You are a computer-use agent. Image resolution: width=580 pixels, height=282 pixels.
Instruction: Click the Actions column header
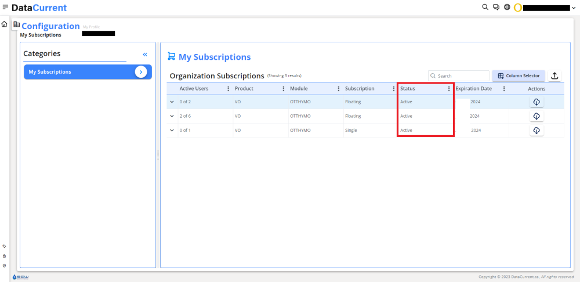pos(536,89)
